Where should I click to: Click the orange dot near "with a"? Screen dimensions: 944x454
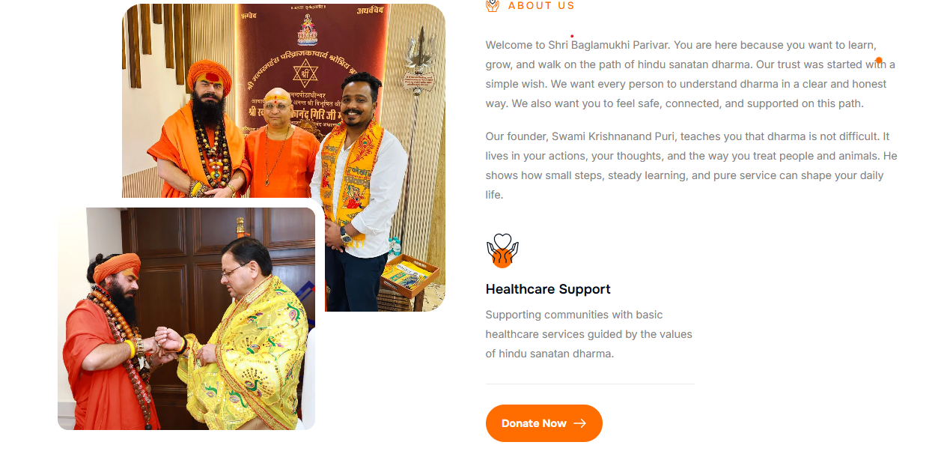(879, 60)
